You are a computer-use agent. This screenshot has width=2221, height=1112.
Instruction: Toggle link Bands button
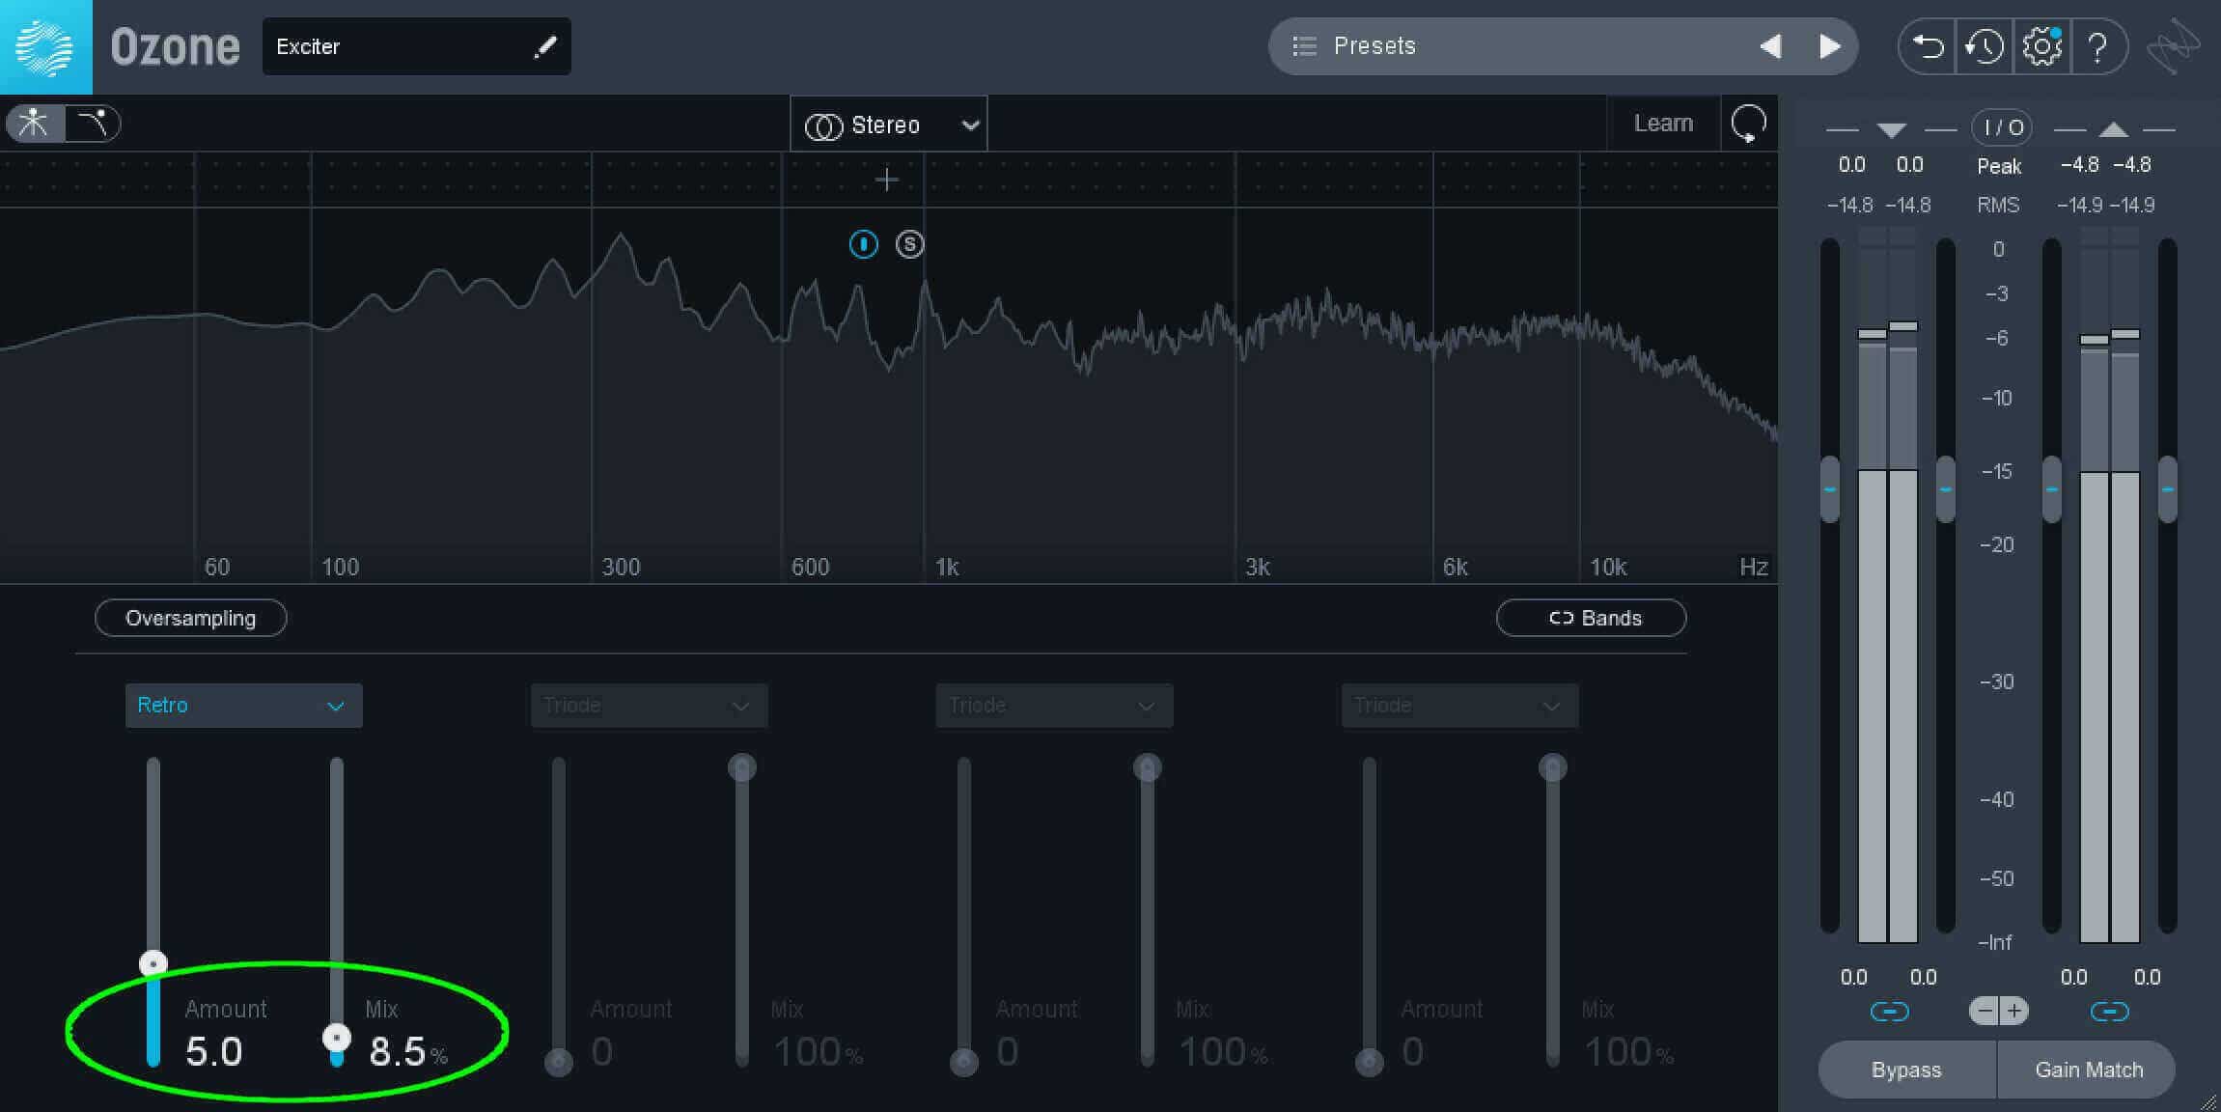click(x=1591, y=618)
